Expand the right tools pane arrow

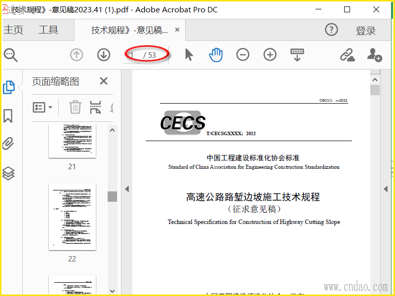coord(386,189)
